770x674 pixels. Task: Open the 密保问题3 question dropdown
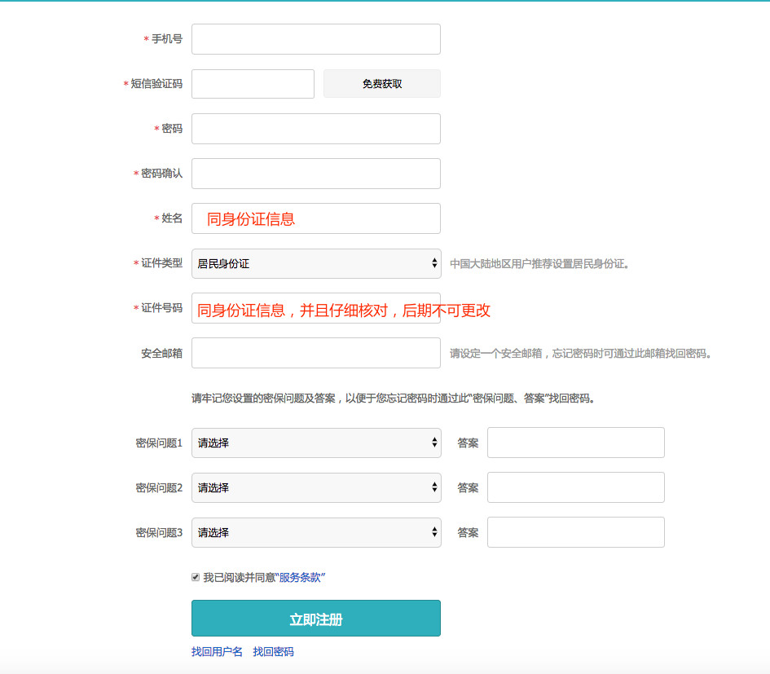click(x=316, y=532)
